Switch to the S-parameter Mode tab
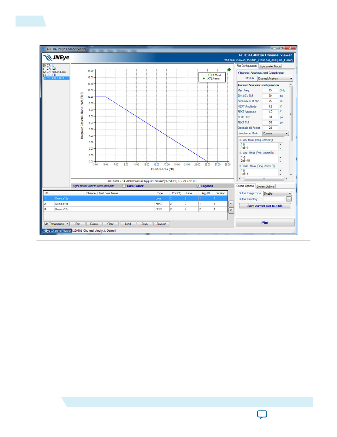 (x=270, y=66)
